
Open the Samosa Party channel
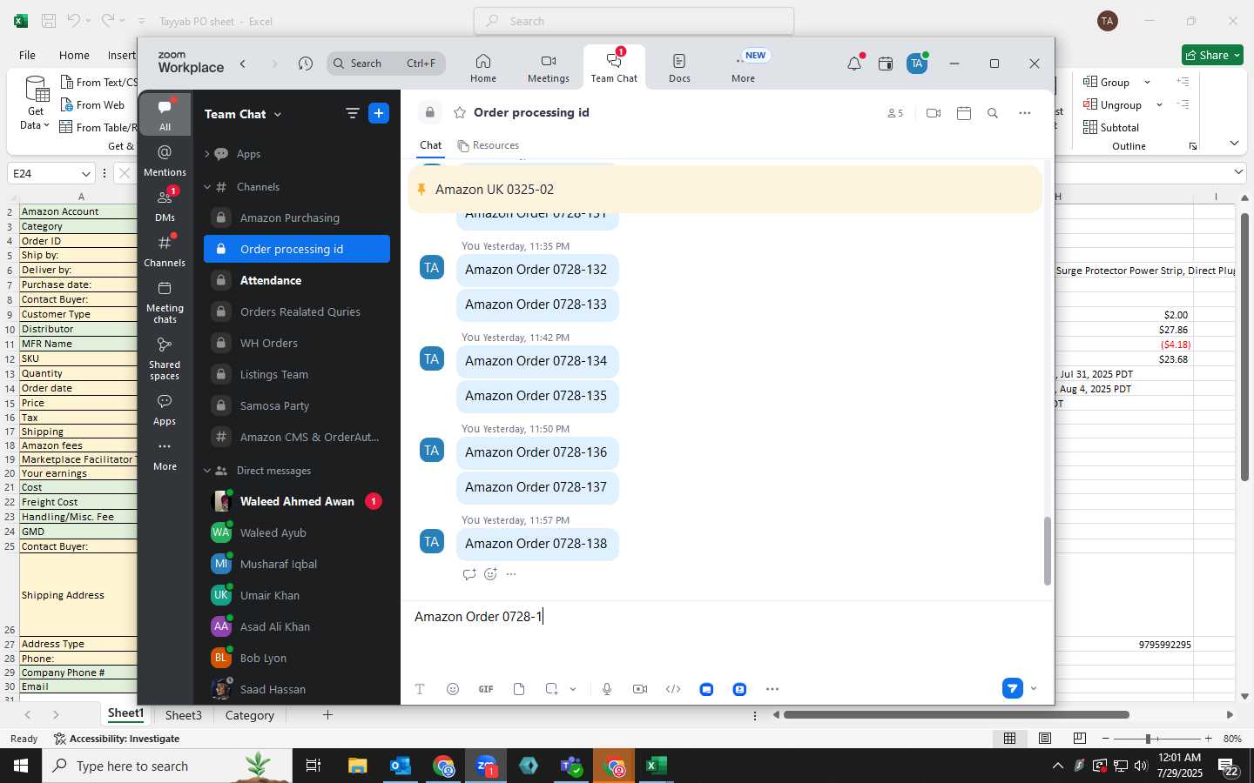pos(297,405)
